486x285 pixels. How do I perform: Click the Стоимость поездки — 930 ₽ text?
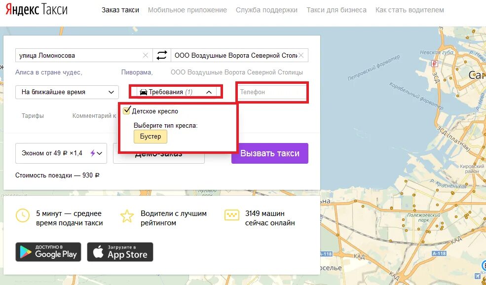point(57,176)
